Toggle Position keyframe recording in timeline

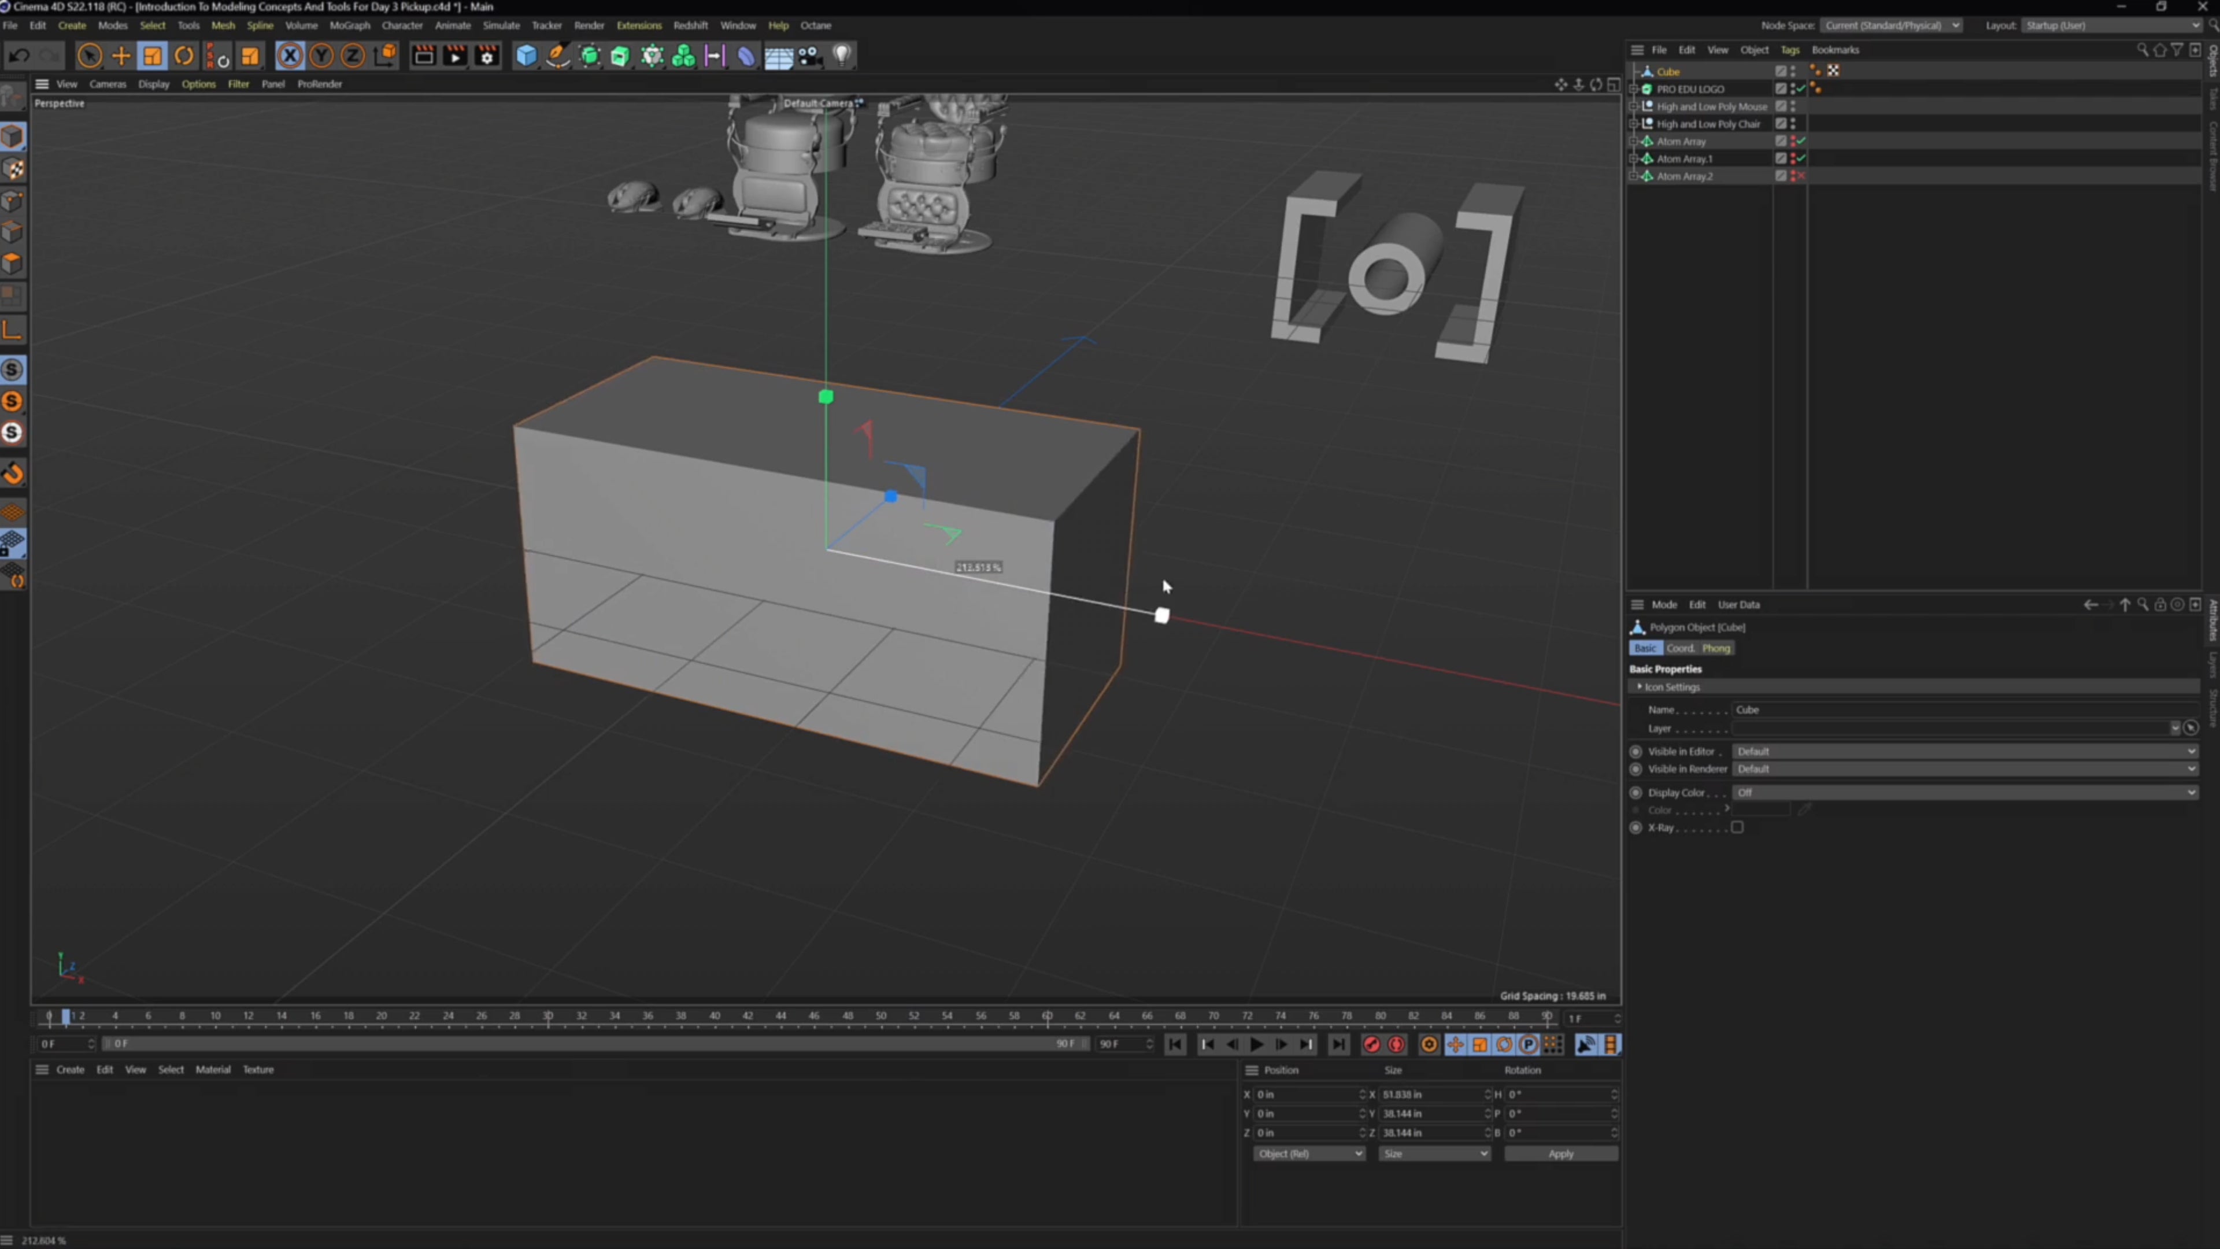(1455, 1045)
